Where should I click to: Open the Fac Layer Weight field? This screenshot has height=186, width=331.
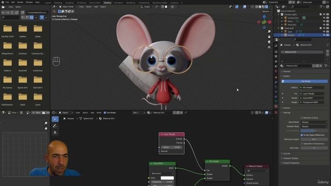(312, 94)
